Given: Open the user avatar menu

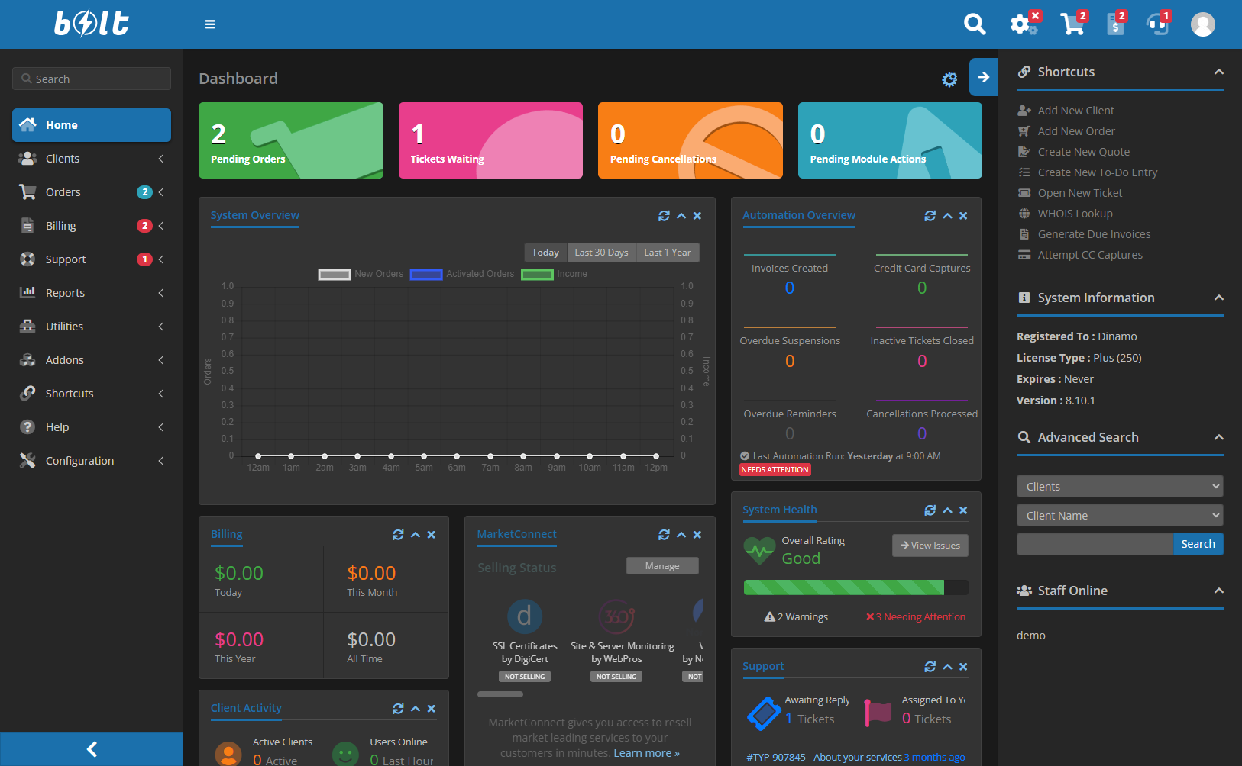Looking at the screenshot, I should [x=1203, y=24].
